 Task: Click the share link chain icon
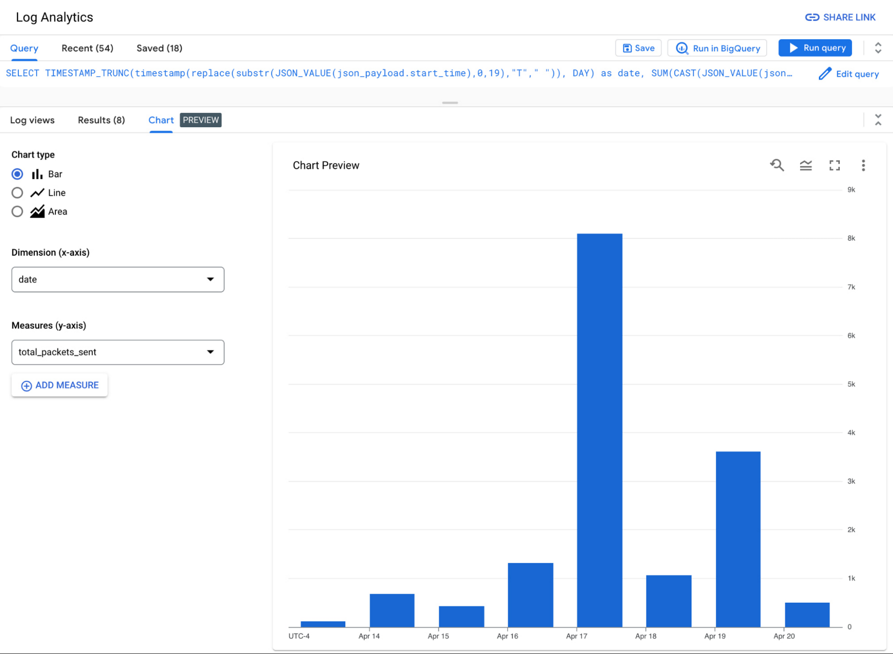point(812,17)
